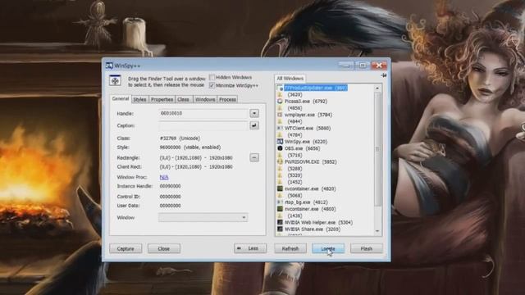
Task: Open the N/A Window Proc link
Action: [164, 177]
